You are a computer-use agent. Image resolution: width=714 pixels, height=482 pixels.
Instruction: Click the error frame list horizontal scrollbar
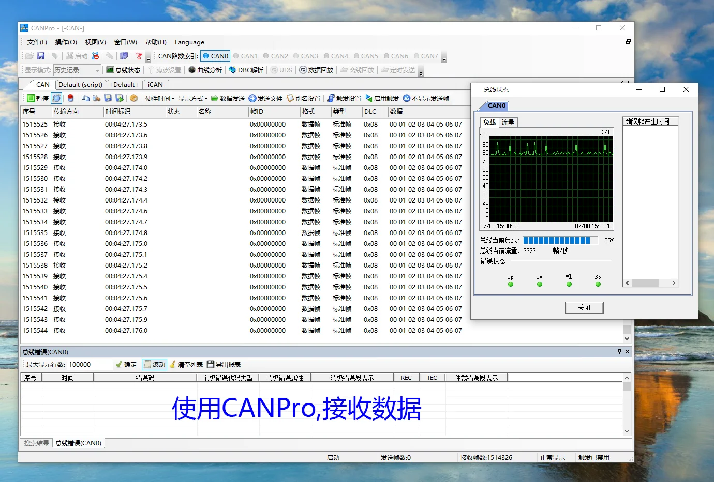(651, 283)
